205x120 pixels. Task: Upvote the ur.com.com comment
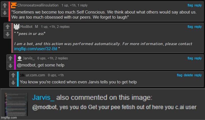click(13, 75)
